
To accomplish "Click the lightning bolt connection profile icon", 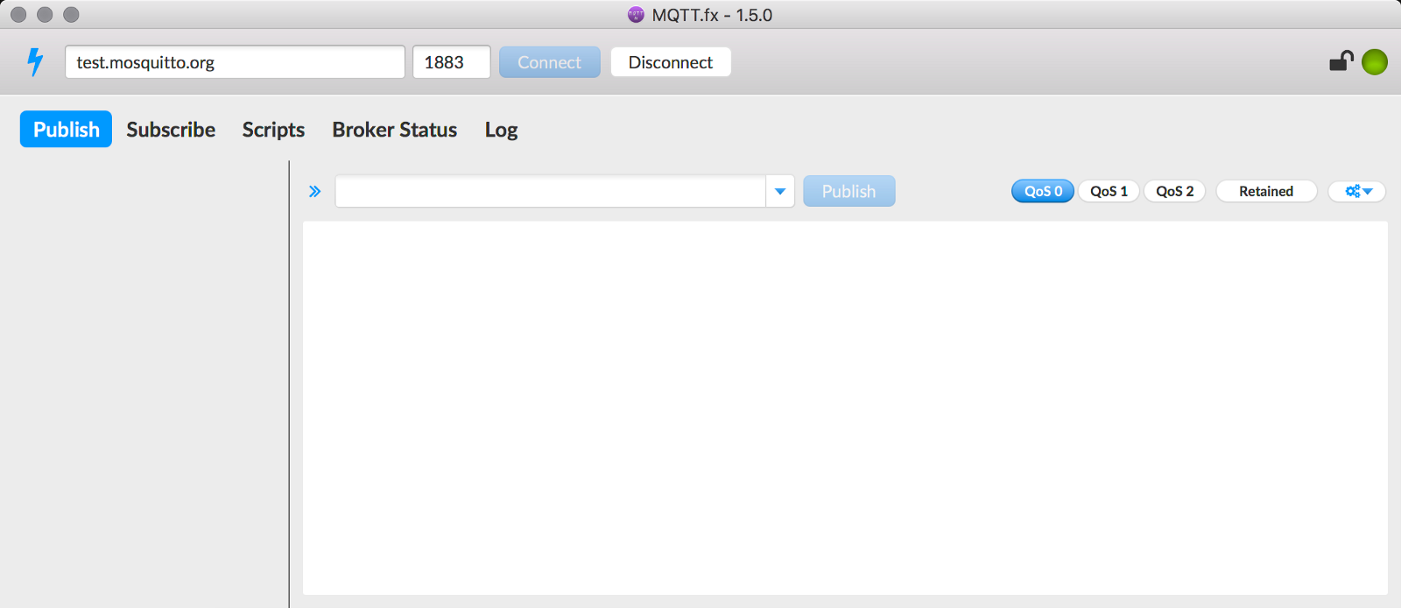I will tap(35, 62).
